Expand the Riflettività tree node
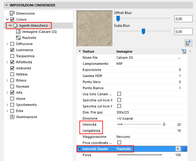 [7, 62]
